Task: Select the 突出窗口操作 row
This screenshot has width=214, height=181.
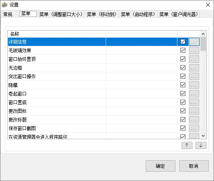Action: pos(104,76)
